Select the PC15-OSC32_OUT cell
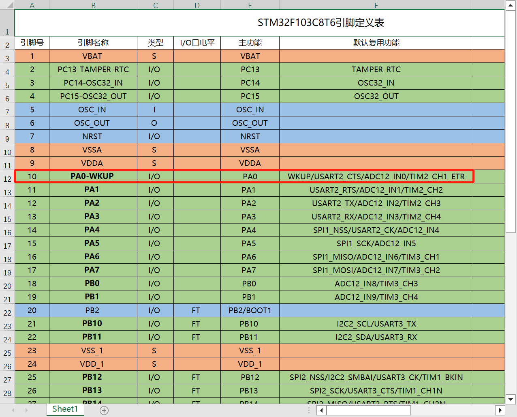The height and width of the screenshot is (417, 517). (x=93, y=96)
